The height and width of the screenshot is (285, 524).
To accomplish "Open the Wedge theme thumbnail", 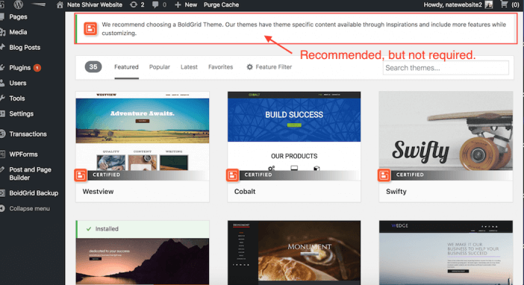I will pyautogui.click(x=446, y=253).
